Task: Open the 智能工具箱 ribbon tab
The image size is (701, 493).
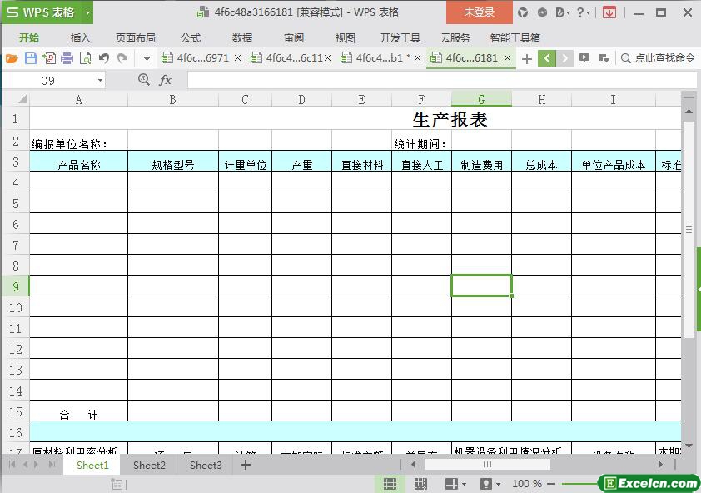Action: point(515,38)
